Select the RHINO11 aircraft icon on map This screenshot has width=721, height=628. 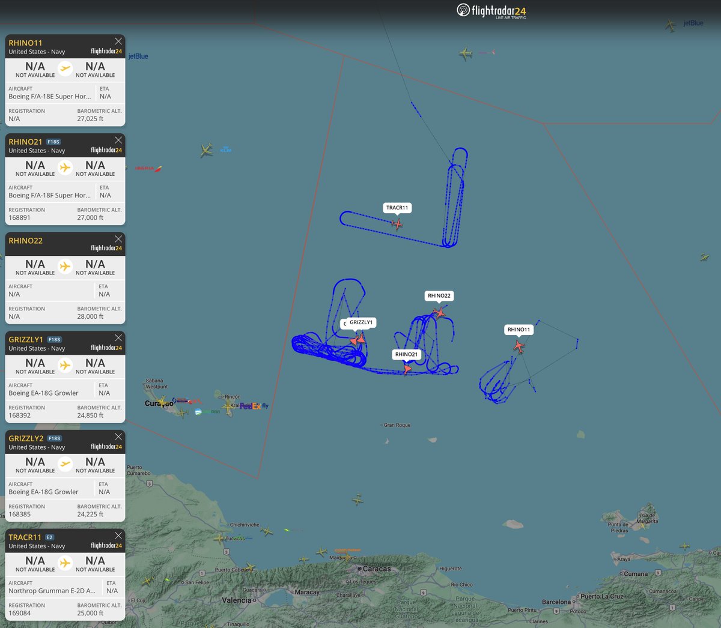[519, 346]
